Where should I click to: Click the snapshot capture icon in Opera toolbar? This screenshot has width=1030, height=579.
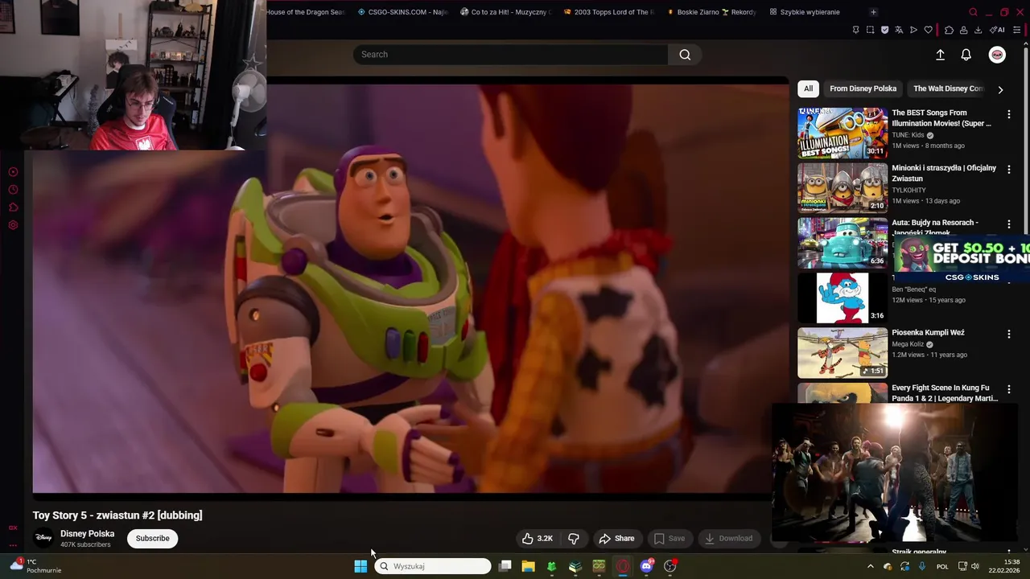[x=870, y=30]
